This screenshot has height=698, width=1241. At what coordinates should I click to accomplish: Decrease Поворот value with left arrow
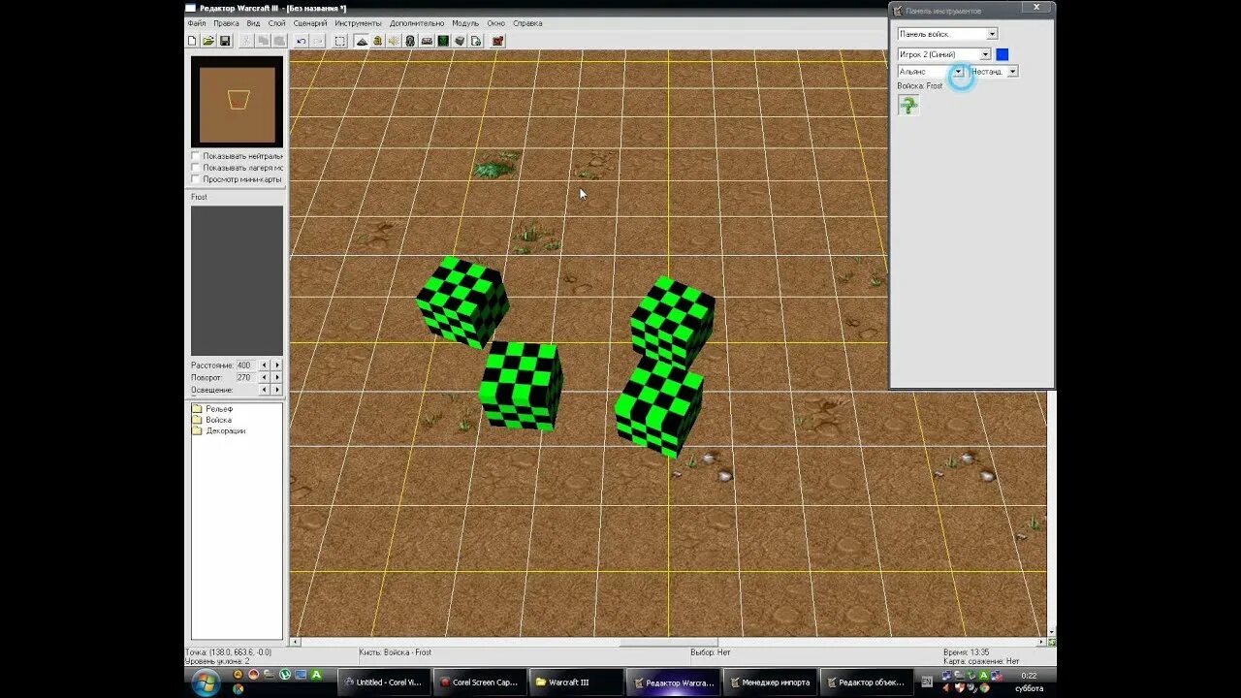[265, 377]
